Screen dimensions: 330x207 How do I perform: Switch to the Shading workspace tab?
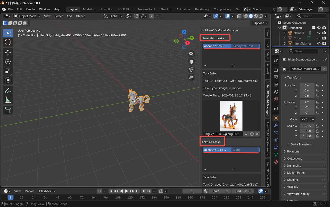[166, 9]
